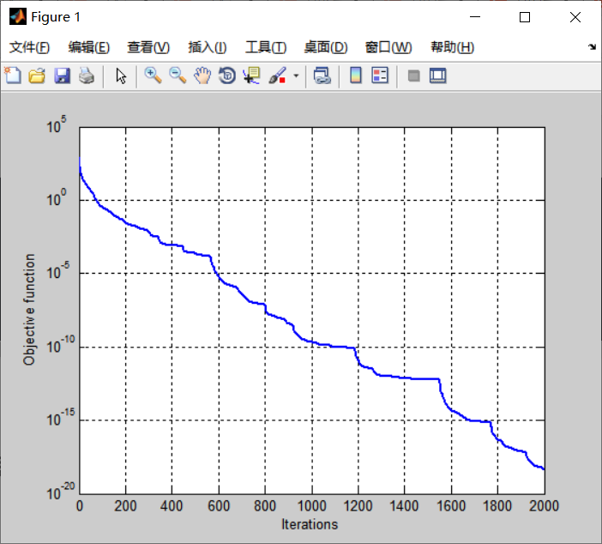Viewport: 602px width, 544px height.
Task: Click the x-axis tick label 400
Action: [172, 505]
